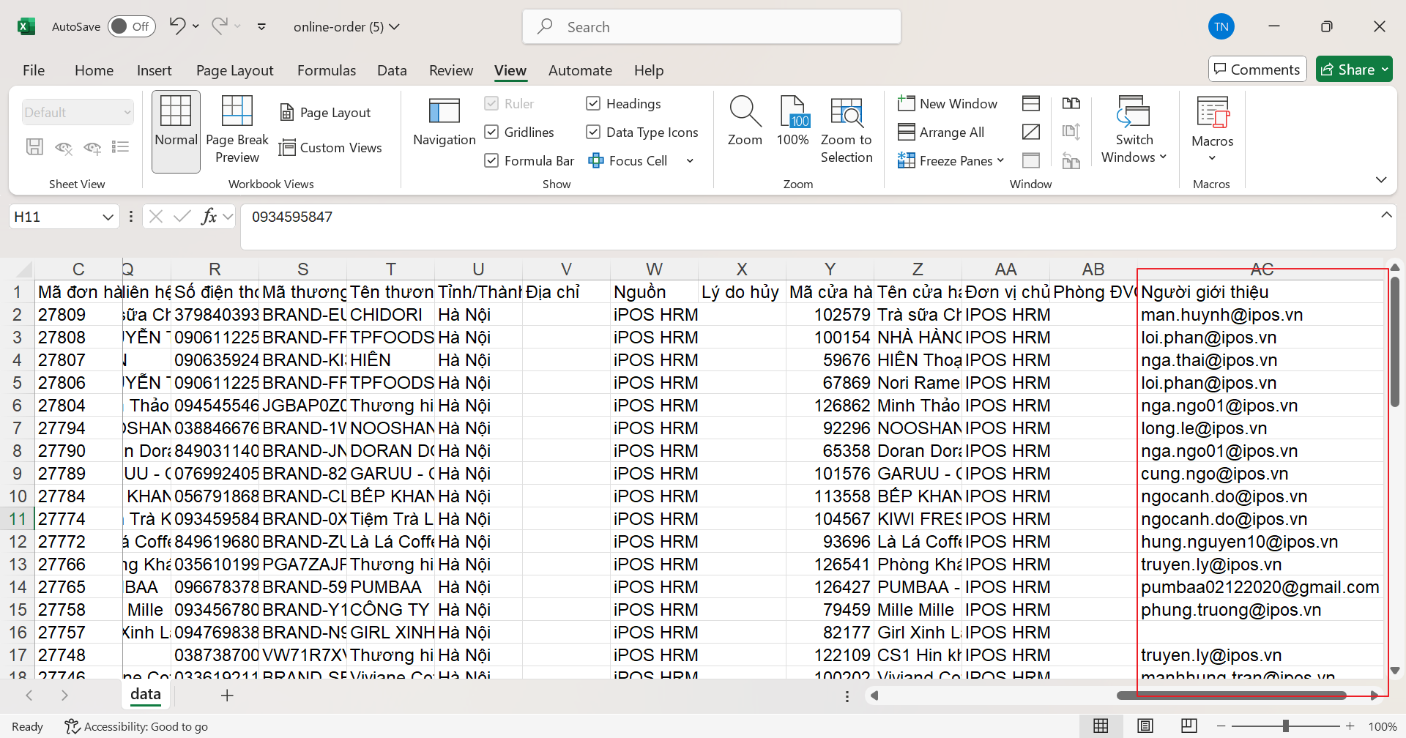1406x738 pixels.
Task: Switch to the Data tab
Action: [x=392, y=70]
